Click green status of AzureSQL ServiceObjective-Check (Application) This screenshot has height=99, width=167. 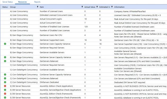click(x=5, y=90)
